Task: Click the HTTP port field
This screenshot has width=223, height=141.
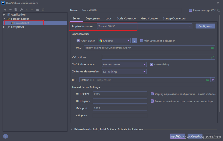Action: [120, 94]
